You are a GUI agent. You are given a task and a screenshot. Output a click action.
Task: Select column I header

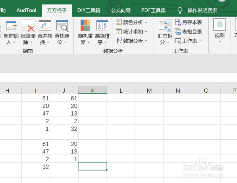click(x=36, y=90)
